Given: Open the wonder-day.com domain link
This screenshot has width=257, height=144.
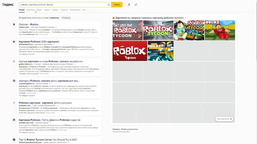Looking at the screenshot, I should point(26,123).
